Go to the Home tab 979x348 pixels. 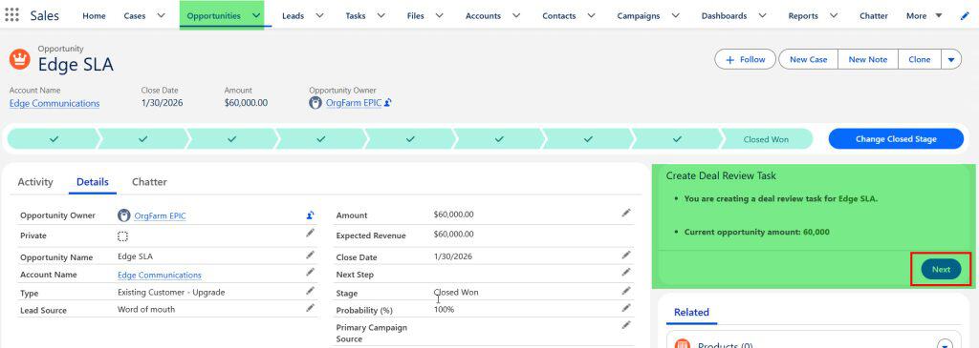click(x=95, y=15)
